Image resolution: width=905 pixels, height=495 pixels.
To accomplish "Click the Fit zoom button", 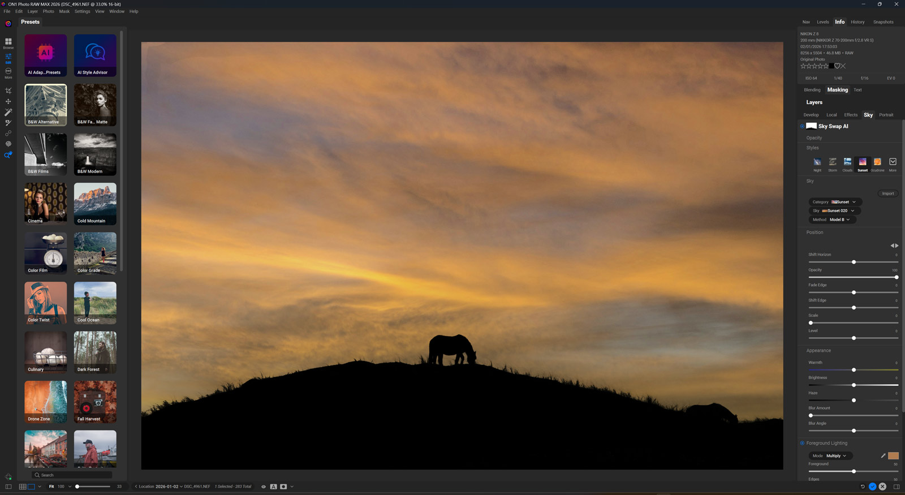I will [x=51, y=487].
